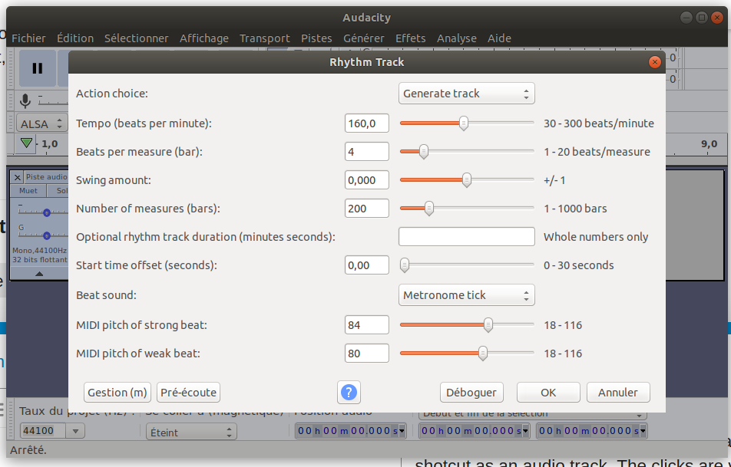Click the optional rhythm track duration field
The image size is (731, 467).
[x=467, y=237]
